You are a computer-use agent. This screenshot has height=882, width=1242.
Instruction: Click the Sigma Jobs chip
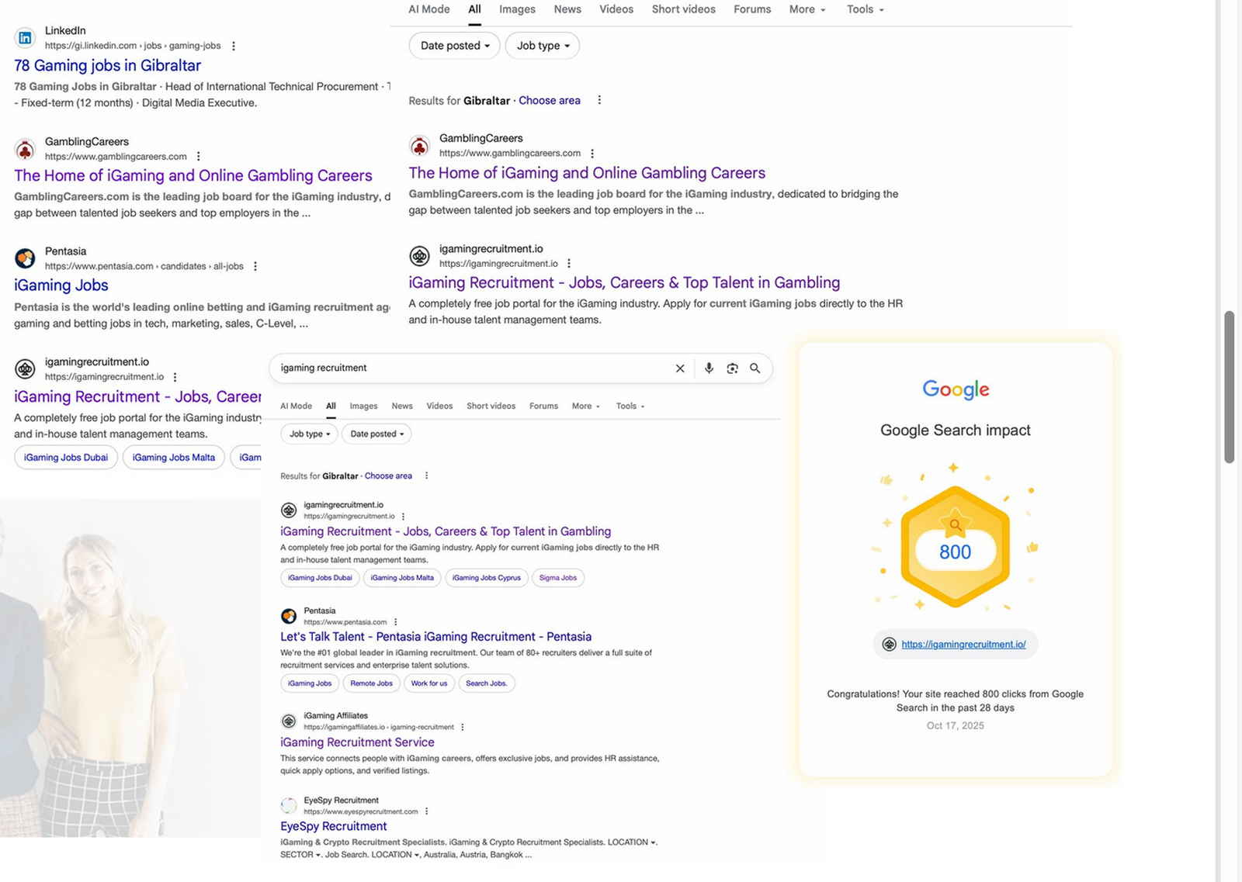tap(557, 578)
